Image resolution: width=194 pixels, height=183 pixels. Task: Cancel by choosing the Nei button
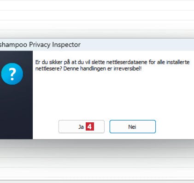point(133,126)
